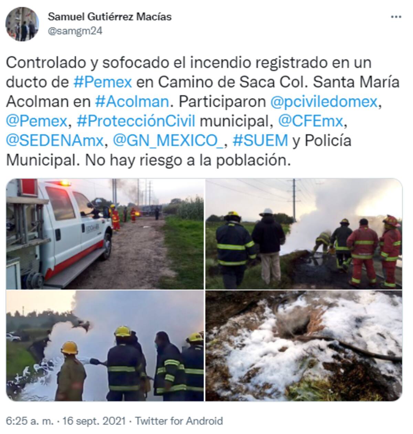The height and width of the screenshot is (434, 413).
Task: Open Samuel Gutiérrez Macías profile avatar
Action: point(23,23)
